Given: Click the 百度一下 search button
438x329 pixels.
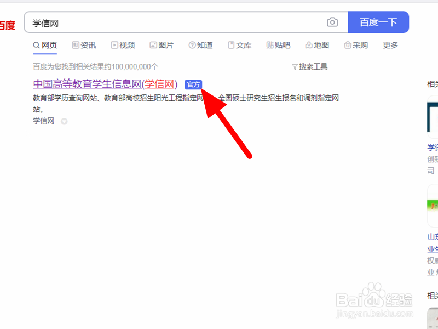Looking at the screenshot, I should [x=378, y=22].
